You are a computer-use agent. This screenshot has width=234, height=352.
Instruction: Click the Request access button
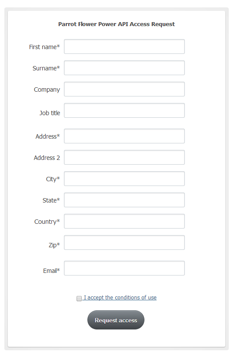click(116, 320)
